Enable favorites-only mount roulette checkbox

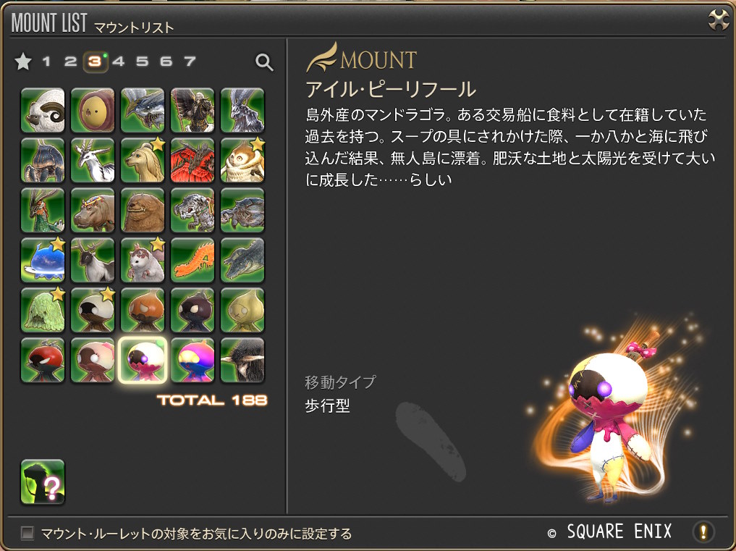[x=28, y=533]
